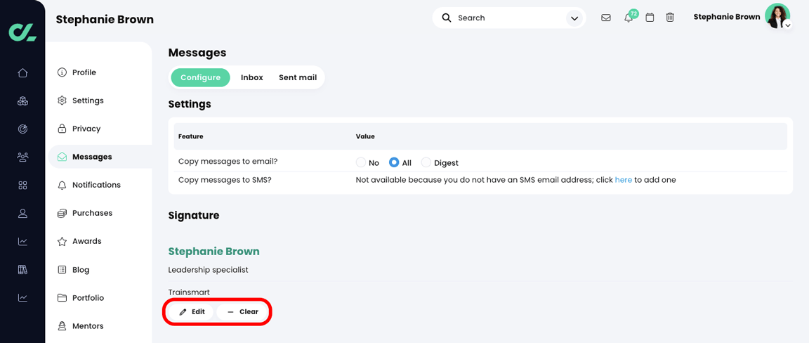Click the Clear signature button
This screenshot has height=343, width=809.
[x=242, y=312]
